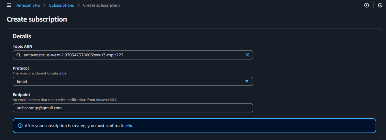Click the magnifier icon in Topic ARN field

(18, 55)
